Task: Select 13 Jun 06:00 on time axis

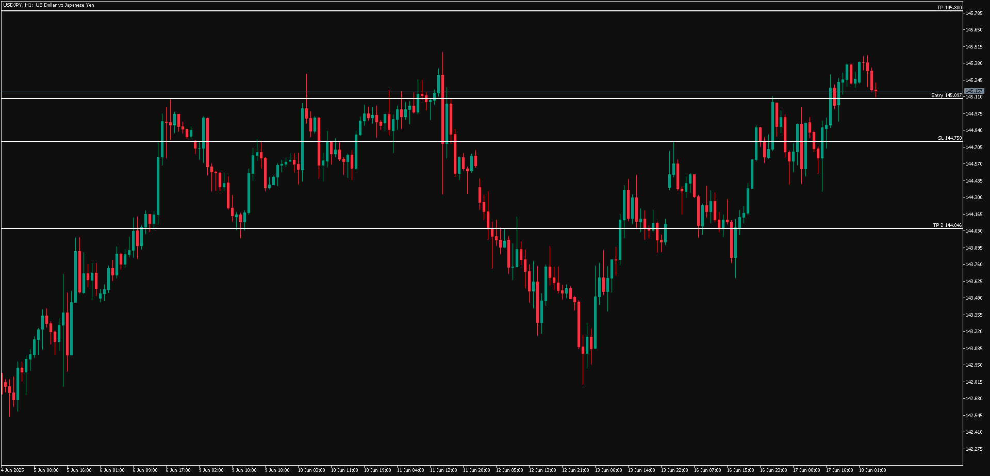Action: (608, 470)
